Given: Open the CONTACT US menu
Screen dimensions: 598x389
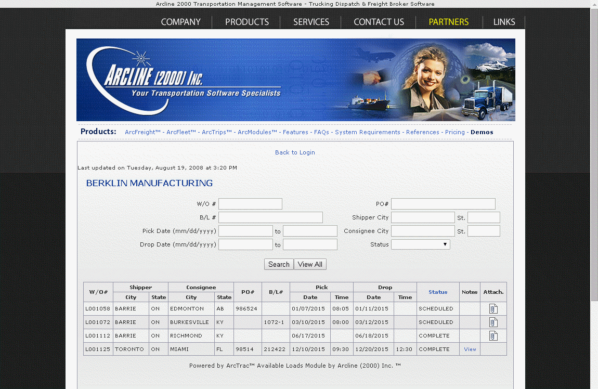Looking at the screenshot, I should tap(379, 22).
